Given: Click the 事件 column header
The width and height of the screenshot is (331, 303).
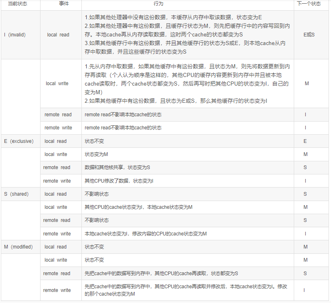Looking at the screenshot, I should click(x=64, y=4).
